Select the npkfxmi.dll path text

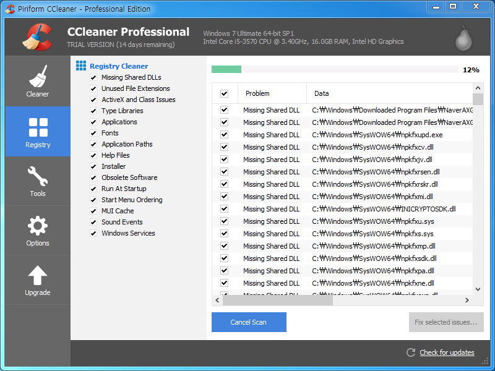(x=372, y=197)
